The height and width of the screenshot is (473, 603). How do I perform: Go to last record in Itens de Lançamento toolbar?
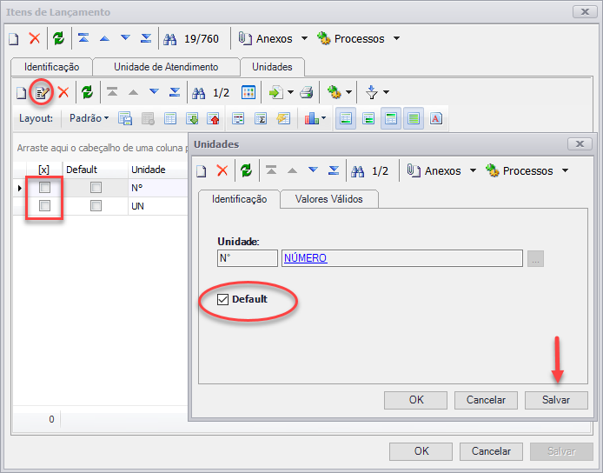[x=146, y=38]
